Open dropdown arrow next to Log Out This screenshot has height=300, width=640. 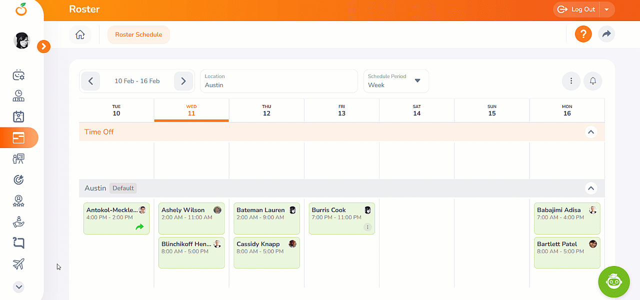(606, 9)
